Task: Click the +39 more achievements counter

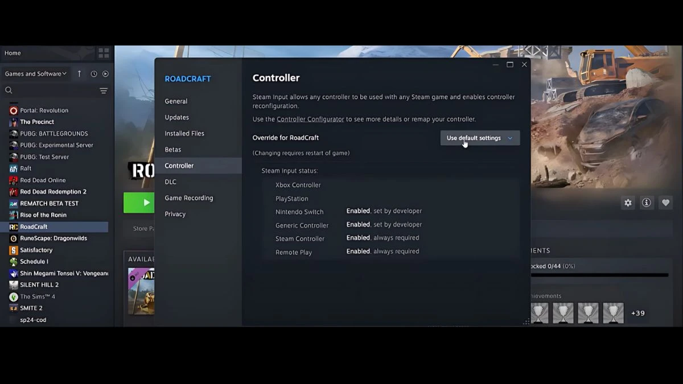Action: coord(638,313)
